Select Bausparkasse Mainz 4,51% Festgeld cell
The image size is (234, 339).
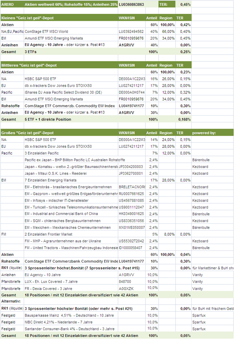tap(71, 315)
